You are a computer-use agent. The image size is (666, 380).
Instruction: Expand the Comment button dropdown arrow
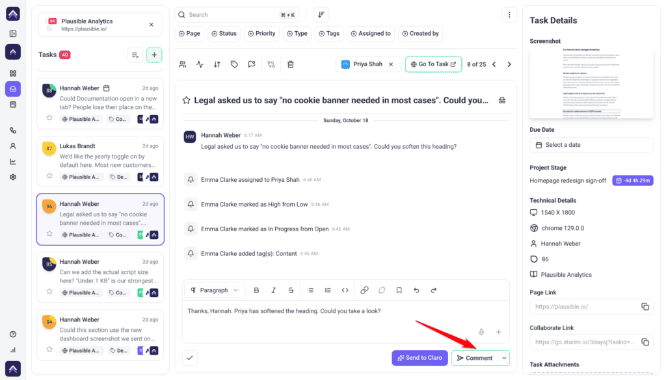click(x=504, y=358)
